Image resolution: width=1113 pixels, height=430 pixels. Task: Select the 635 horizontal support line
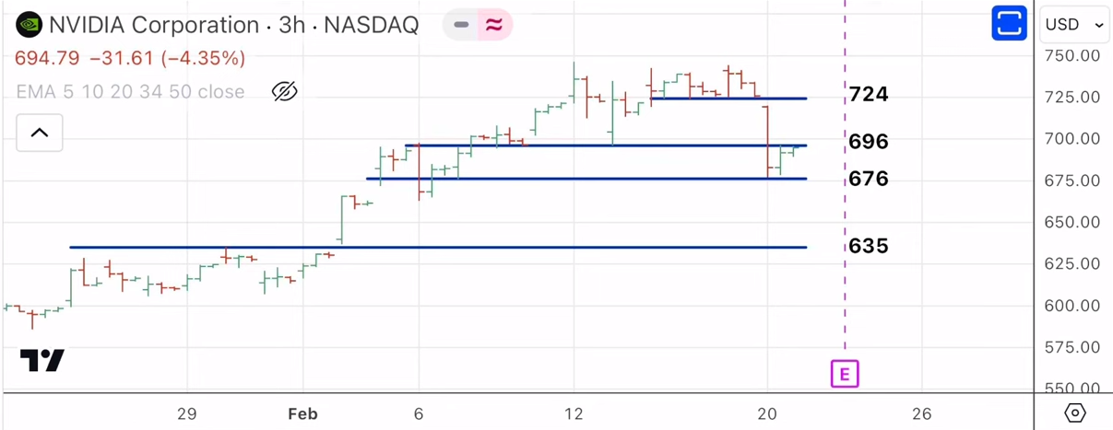tap(461, 247)
